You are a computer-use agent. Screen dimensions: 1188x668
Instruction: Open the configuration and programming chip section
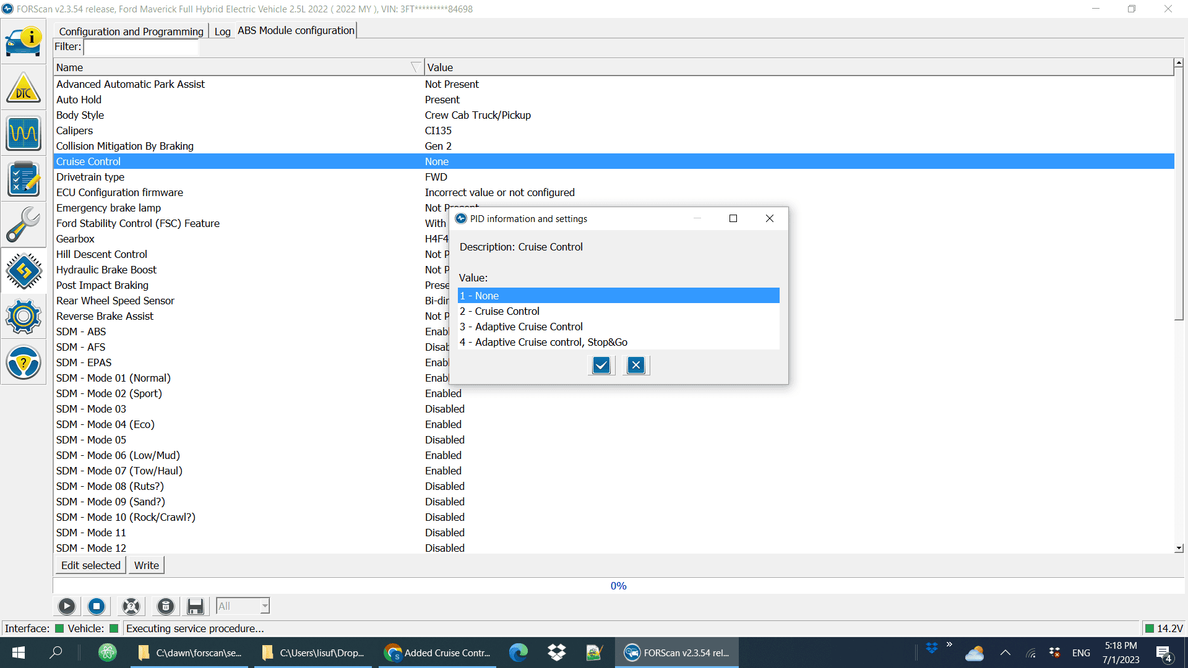click(x=24, y=271)
